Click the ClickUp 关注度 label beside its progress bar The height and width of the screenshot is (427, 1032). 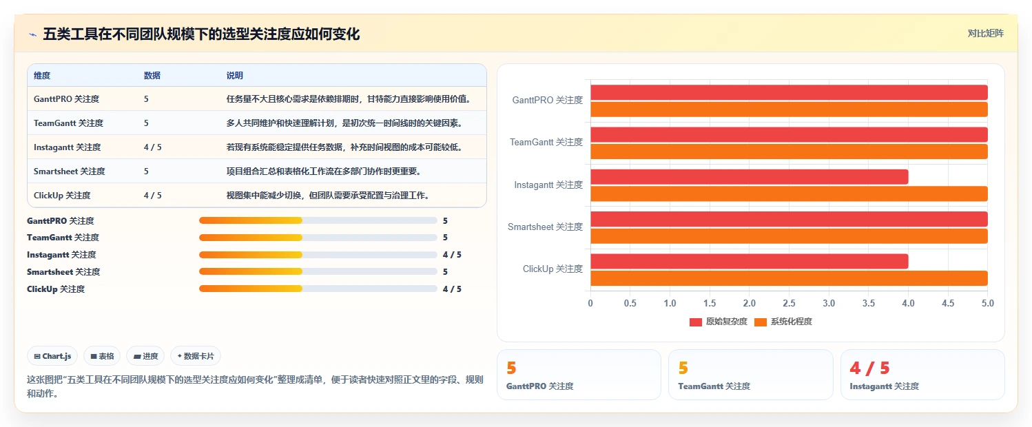tap(56, 289)
